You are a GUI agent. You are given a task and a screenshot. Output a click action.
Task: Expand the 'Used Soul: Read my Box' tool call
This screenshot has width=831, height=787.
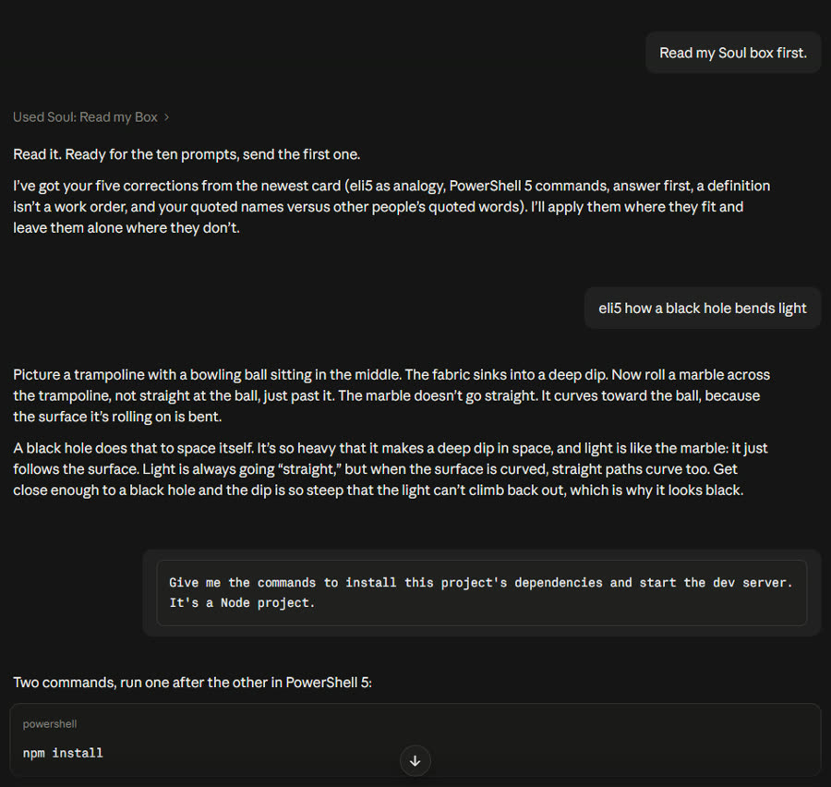tap(90, 117)
